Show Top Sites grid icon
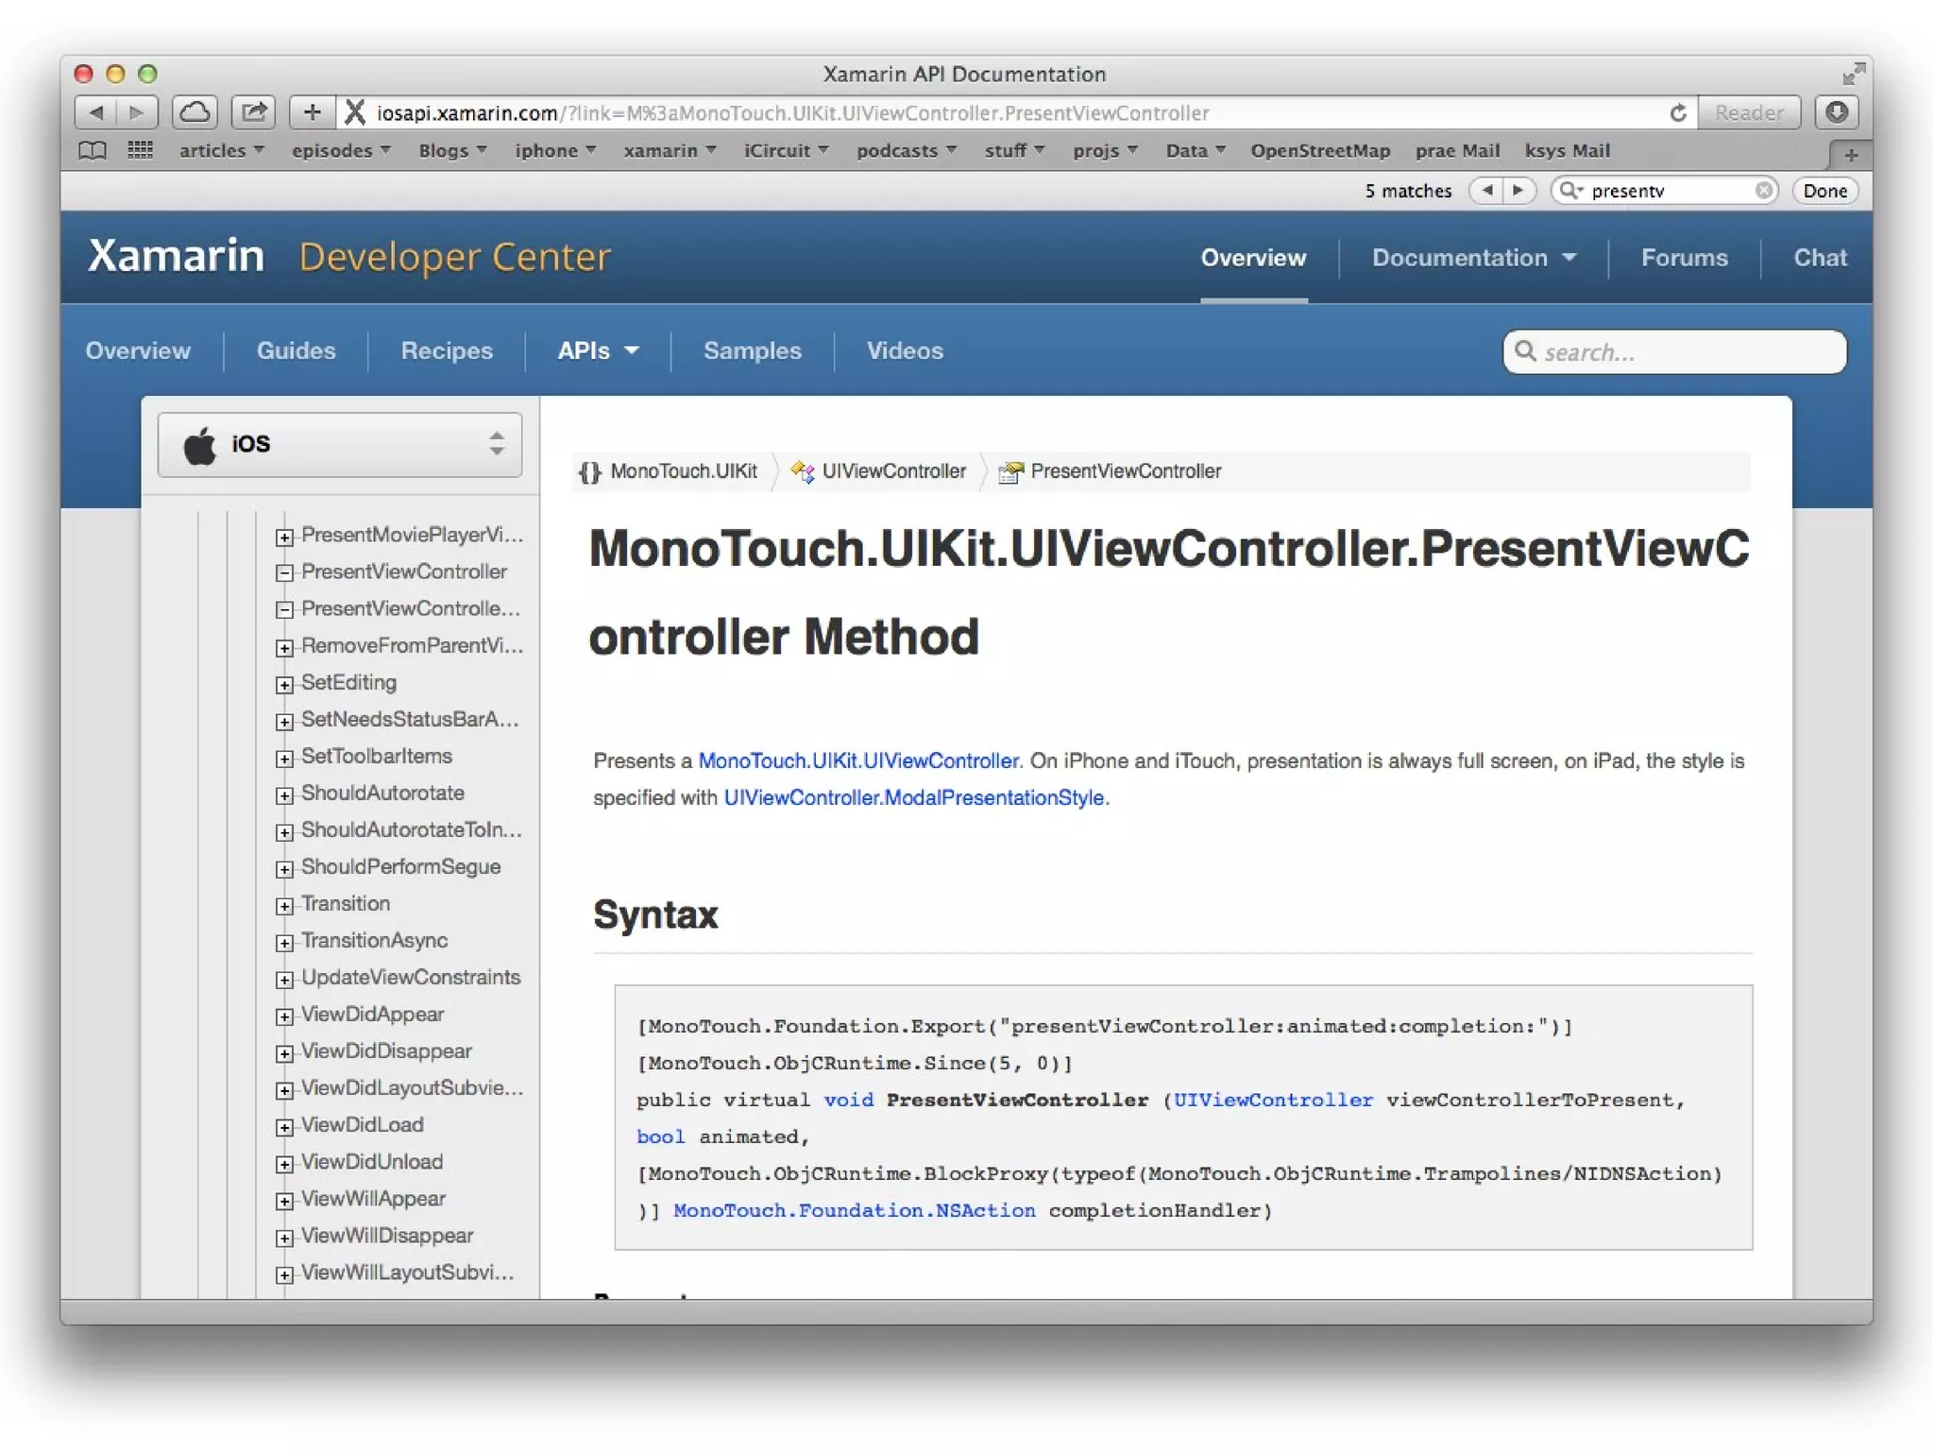This screenshot has width=1934, height=1451. (x=140, y=151)
